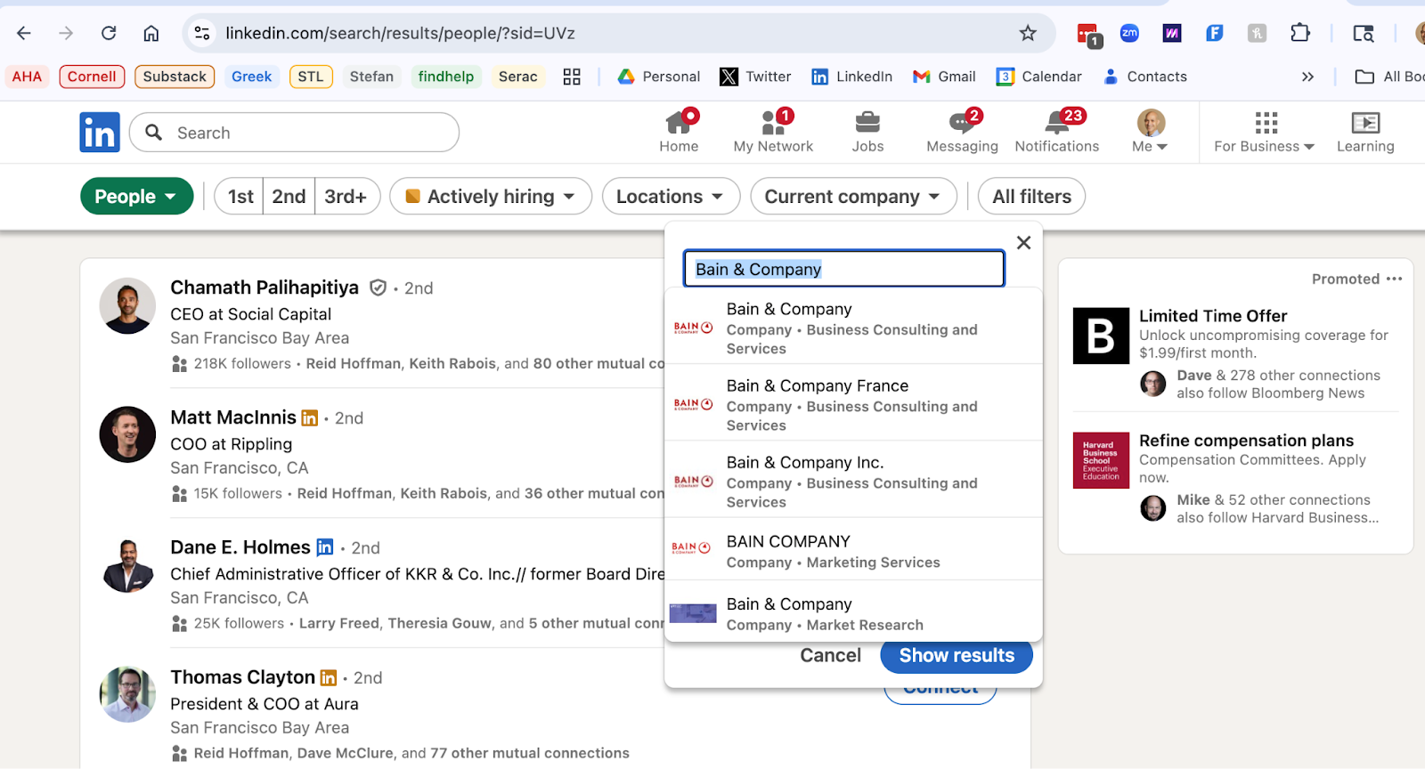This screenshot has width=1425, height=769.
Task: Click the address bar URL
Action: 400,33
